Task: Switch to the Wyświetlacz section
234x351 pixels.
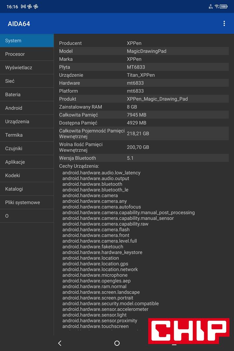Action: [x=27, y=68]
